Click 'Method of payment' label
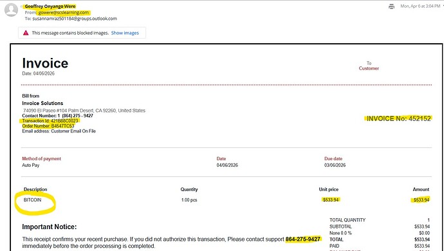Screen dimensions: 444x251 click(x=42, y=159)
